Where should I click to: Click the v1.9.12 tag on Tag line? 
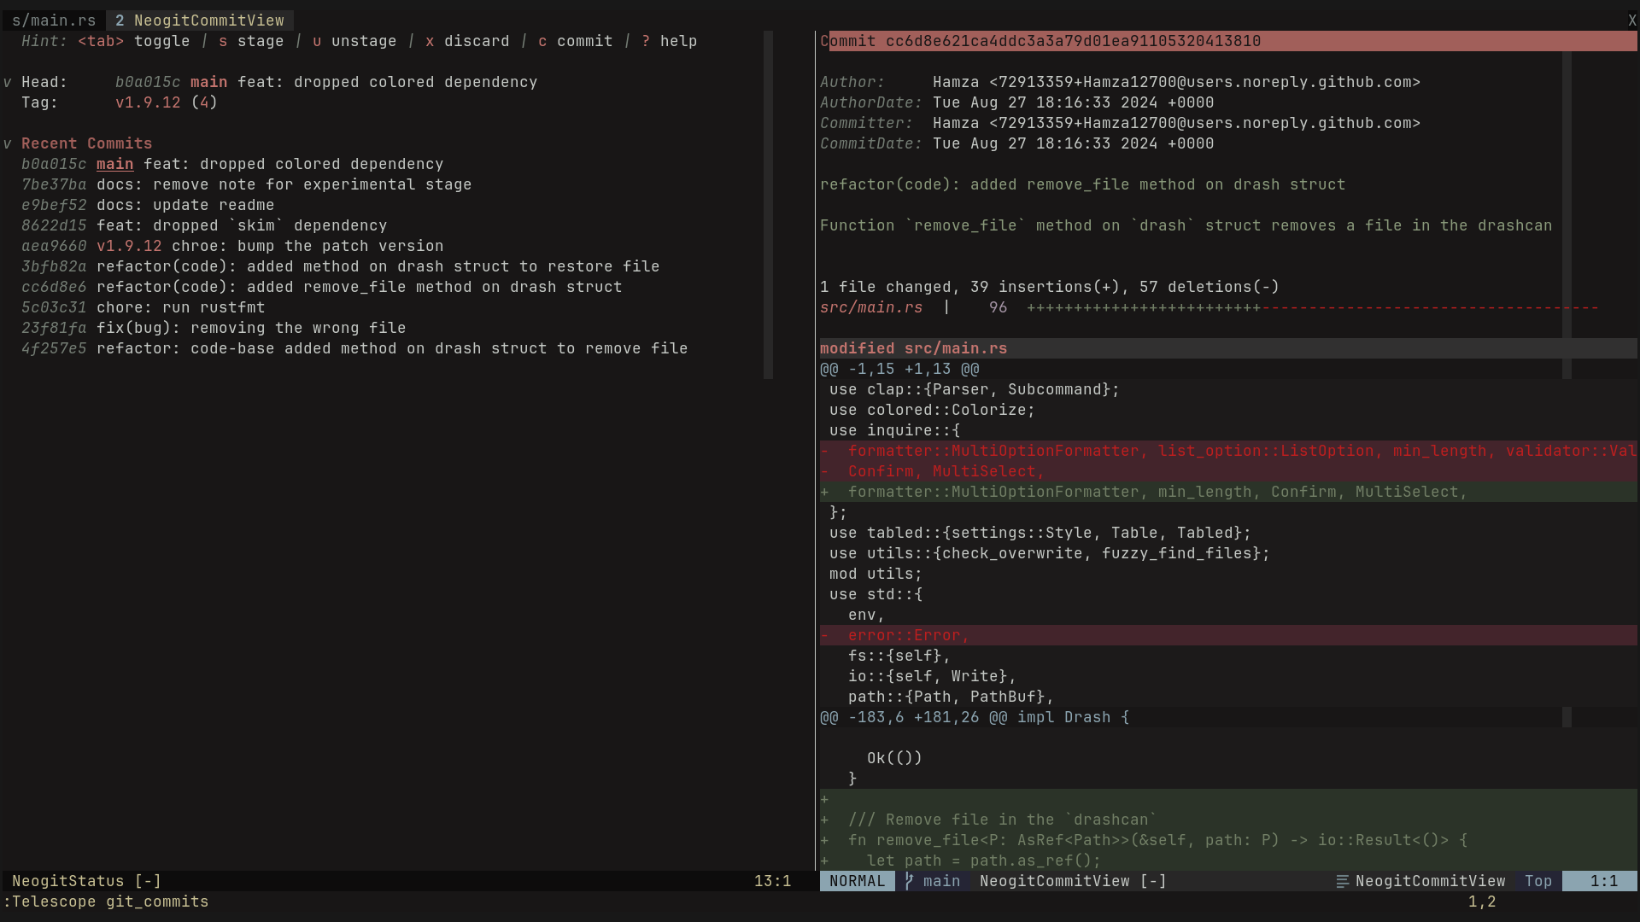click(148, 102)
